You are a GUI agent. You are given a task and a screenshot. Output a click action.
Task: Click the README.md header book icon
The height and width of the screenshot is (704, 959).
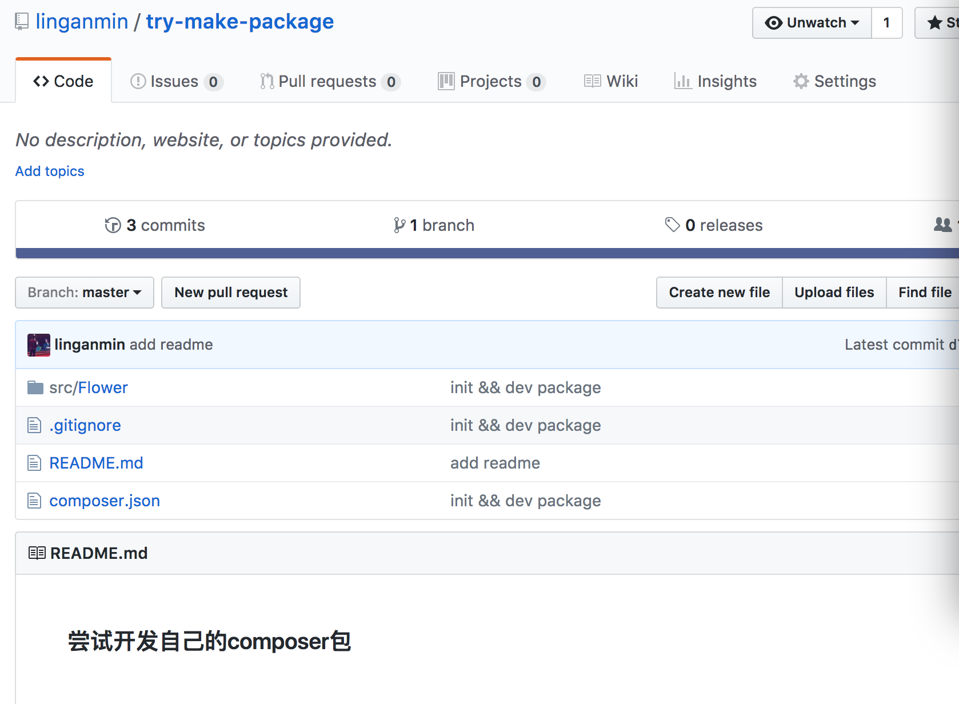(x=37, y=553)
